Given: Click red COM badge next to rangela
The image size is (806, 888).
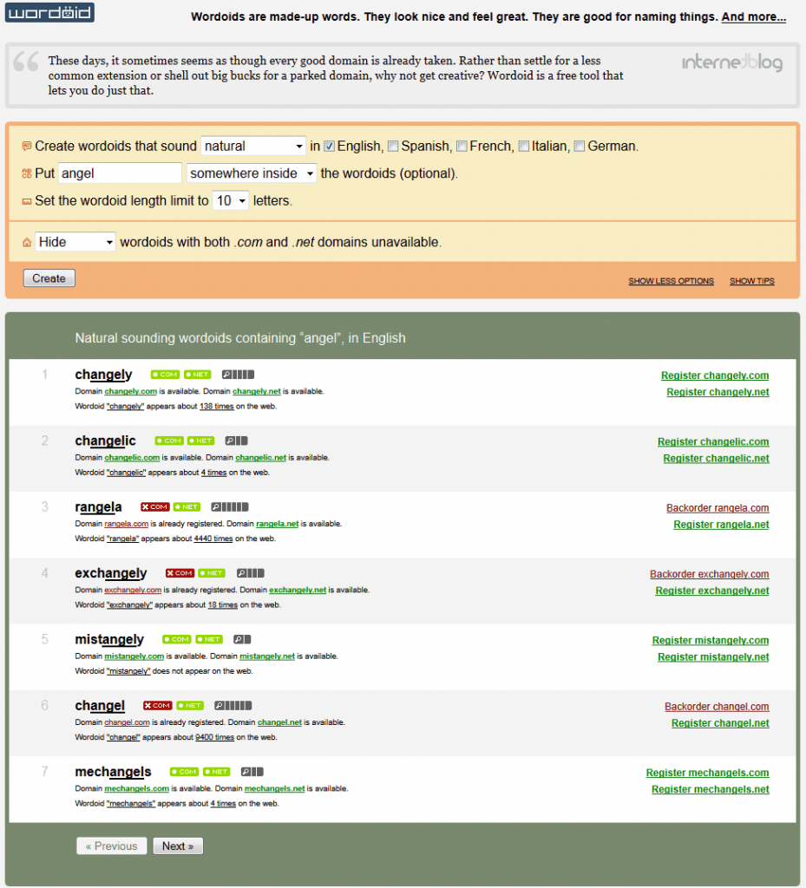Looking at the screenshot, I should point(154,507).
